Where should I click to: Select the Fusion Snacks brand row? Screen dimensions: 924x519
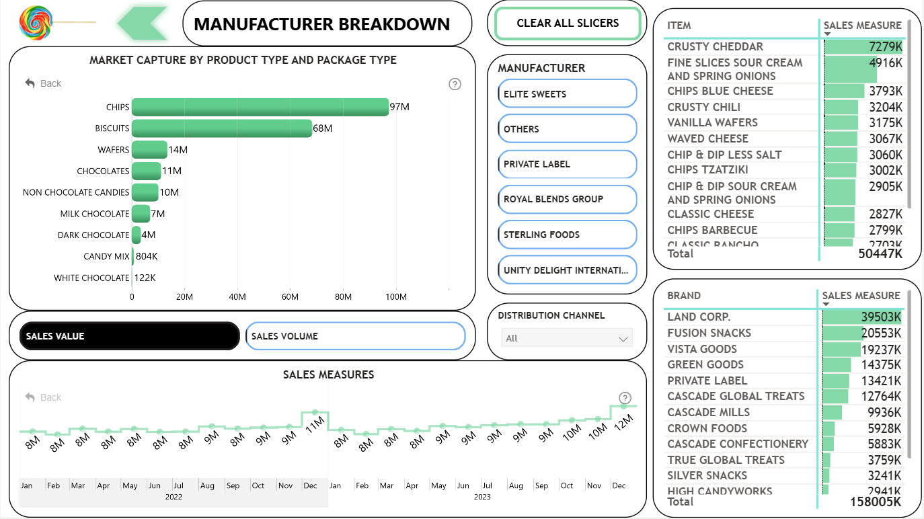click(x=784, y=333)
